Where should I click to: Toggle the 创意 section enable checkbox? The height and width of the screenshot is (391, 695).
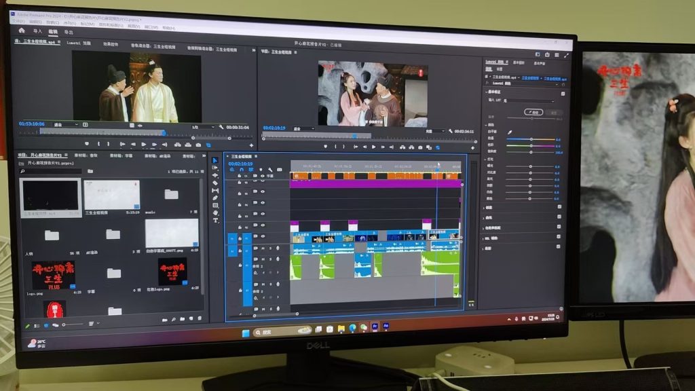(559, 207)
